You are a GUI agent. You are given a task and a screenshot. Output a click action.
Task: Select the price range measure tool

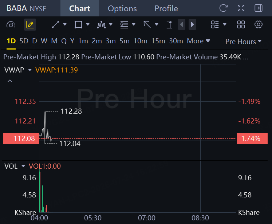[169, 24]
